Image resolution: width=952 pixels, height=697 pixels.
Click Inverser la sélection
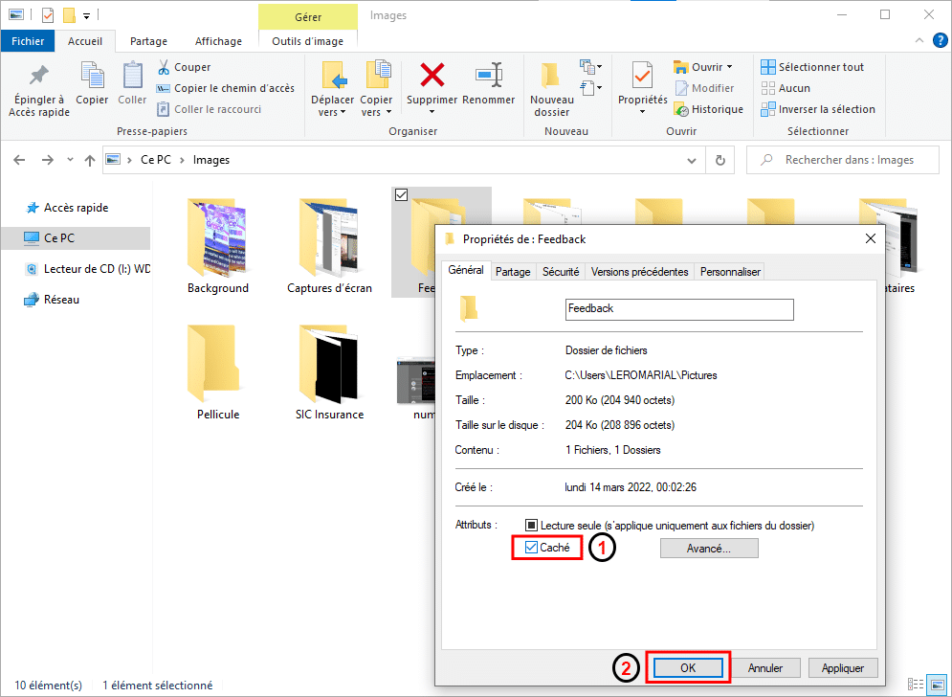[x=818, y=109]
